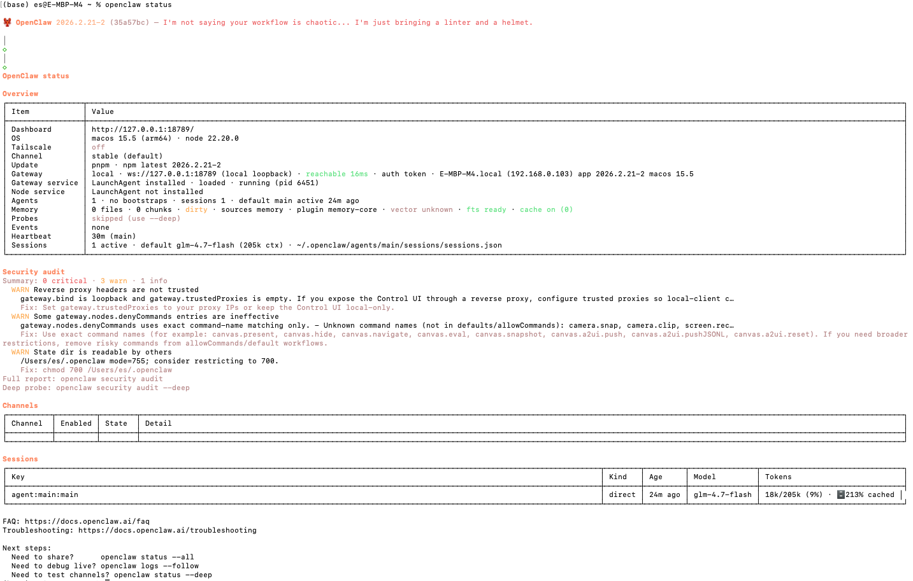Click the Tailscale 'off' status value

(x=97, y=147)
